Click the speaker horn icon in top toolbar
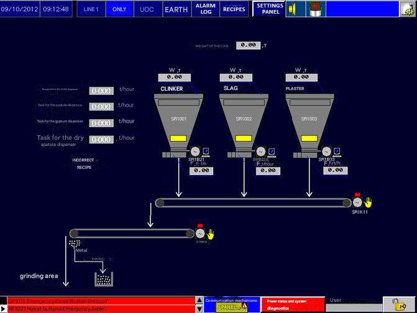The image size is (417, 313). pyautogui.click(x=296, y=9)
